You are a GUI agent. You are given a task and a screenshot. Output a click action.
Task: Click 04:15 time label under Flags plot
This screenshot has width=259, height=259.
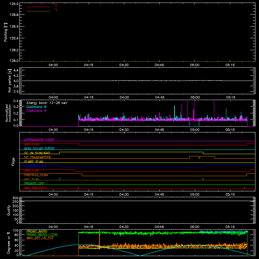(89, 195)
